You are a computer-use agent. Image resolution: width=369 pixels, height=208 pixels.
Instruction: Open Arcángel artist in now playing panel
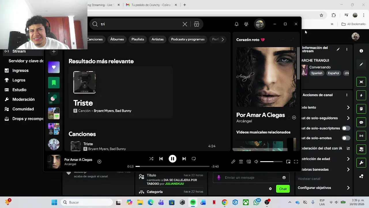(244, 121)
